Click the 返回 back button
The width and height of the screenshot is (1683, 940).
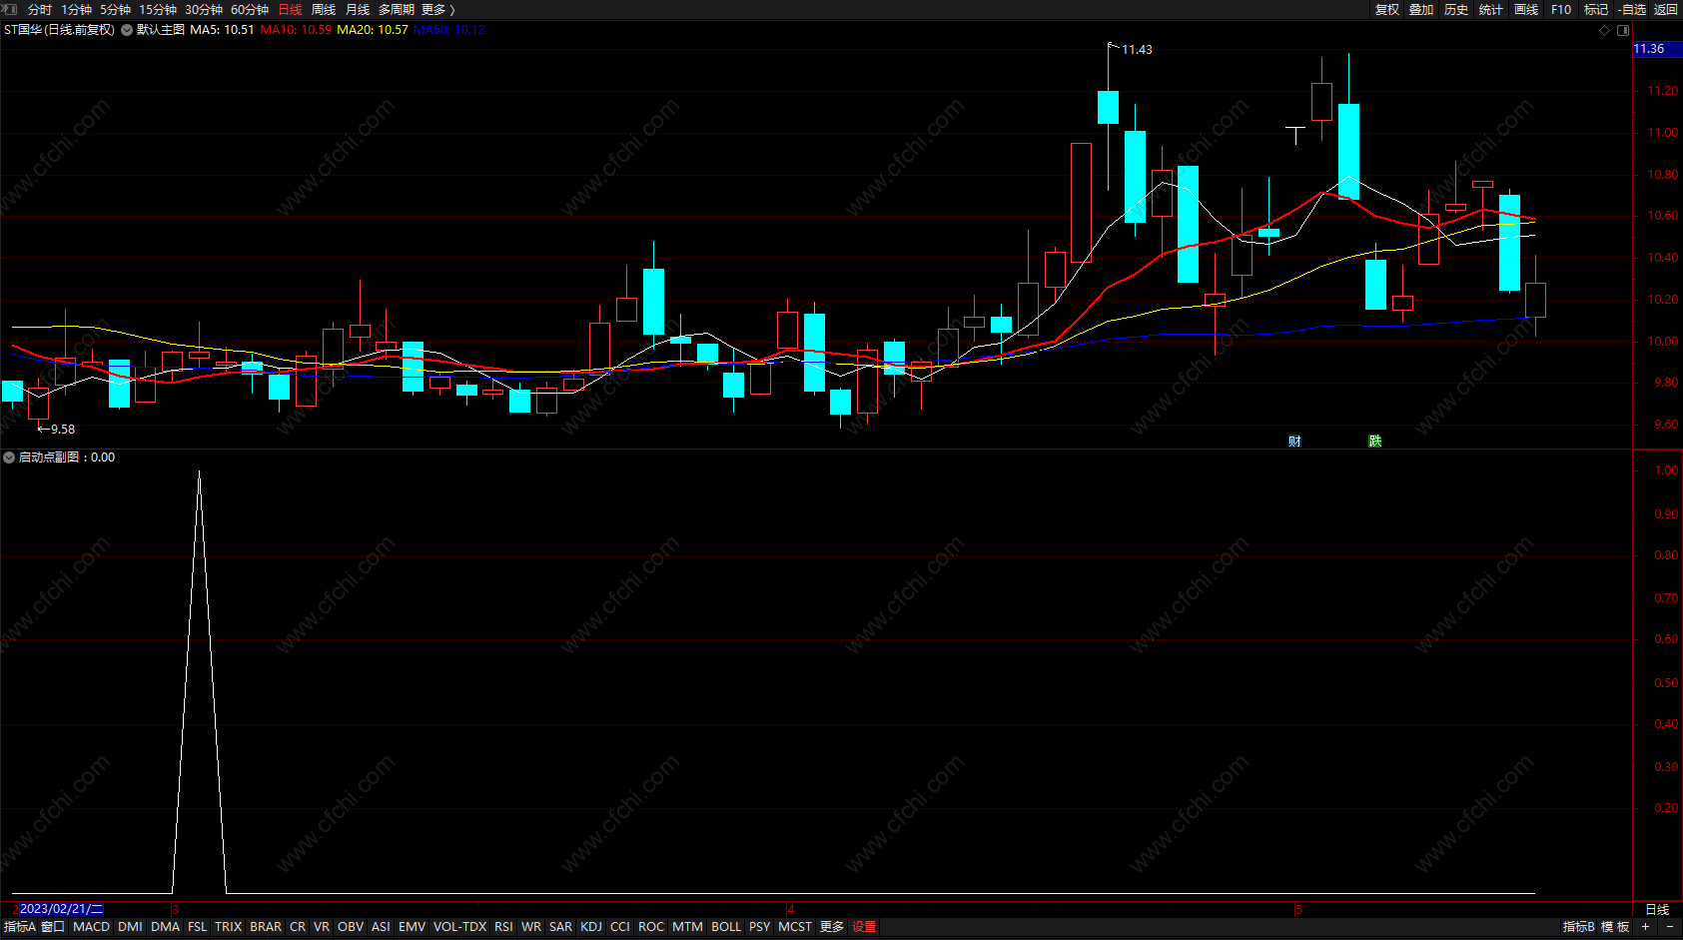1666,9
